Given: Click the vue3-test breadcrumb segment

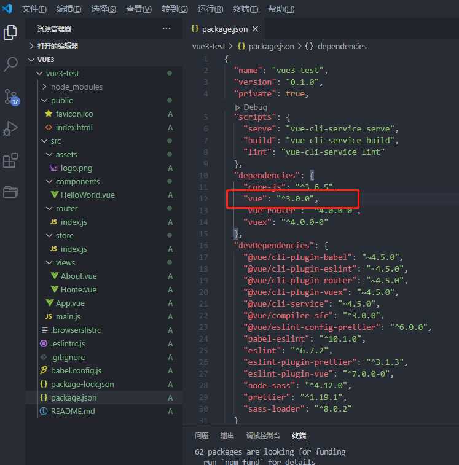Looking at the screenshot, I should click(209, 46).
